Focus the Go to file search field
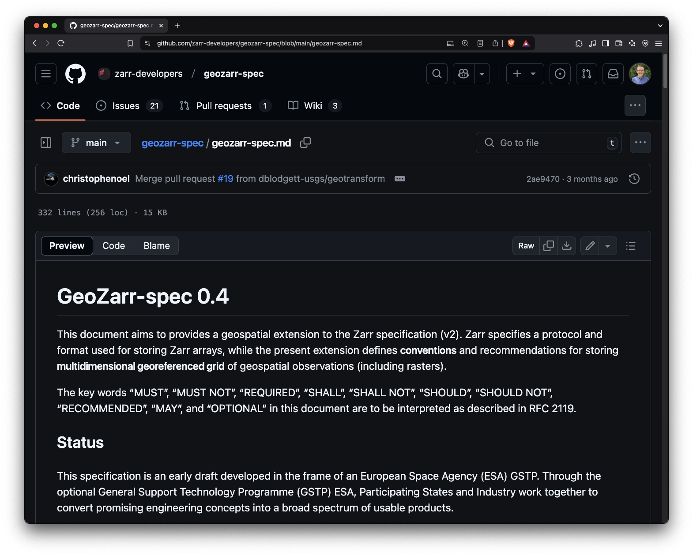 (549, 143)
